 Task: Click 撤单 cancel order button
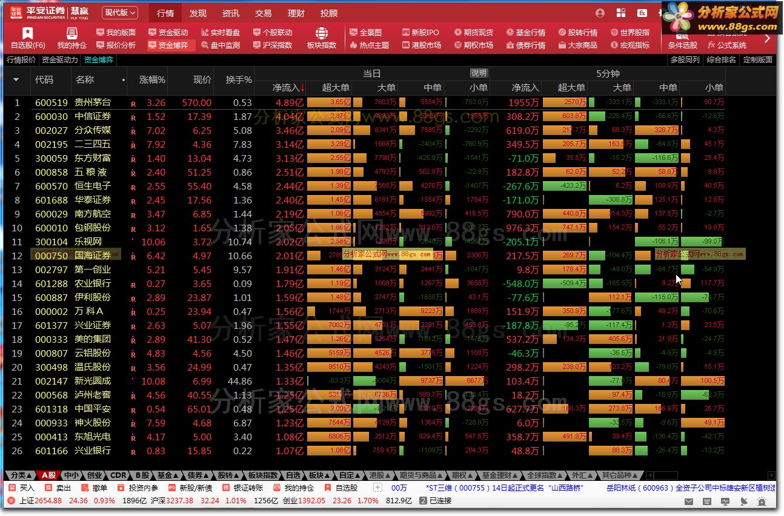(95, 488)
